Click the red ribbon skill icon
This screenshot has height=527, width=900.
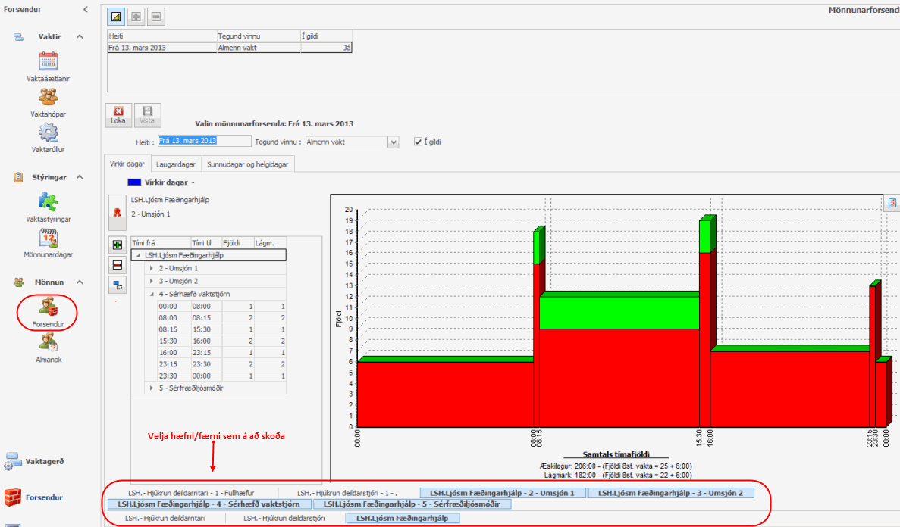pos(117,213)
